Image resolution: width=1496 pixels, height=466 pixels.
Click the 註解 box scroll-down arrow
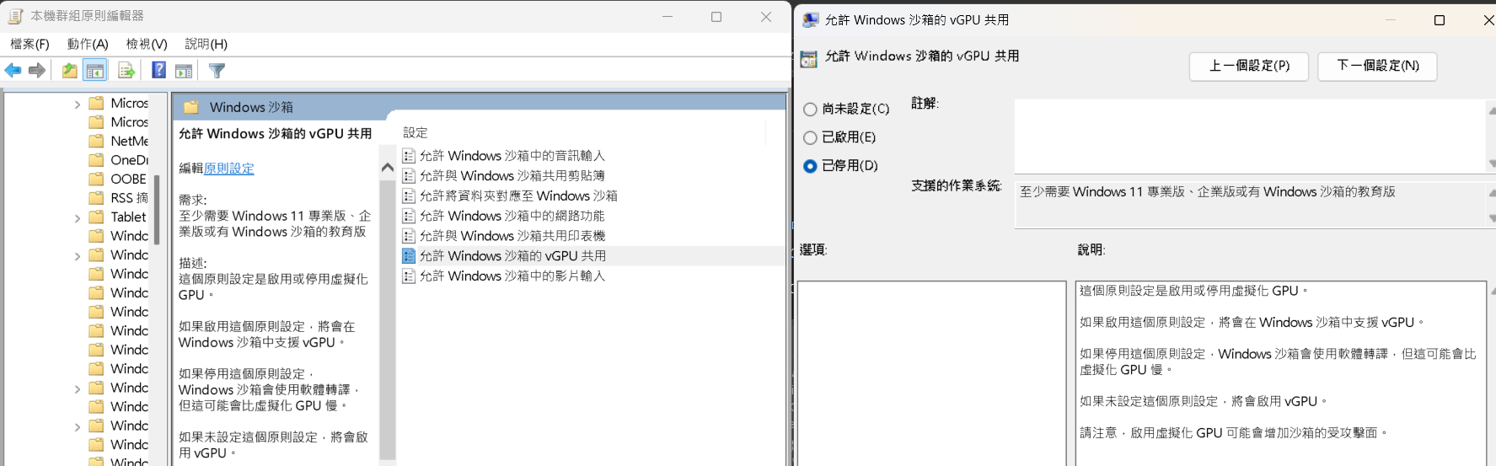1491,163
